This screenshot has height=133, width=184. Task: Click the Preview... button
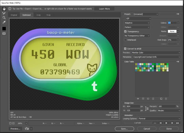point(15,129)
